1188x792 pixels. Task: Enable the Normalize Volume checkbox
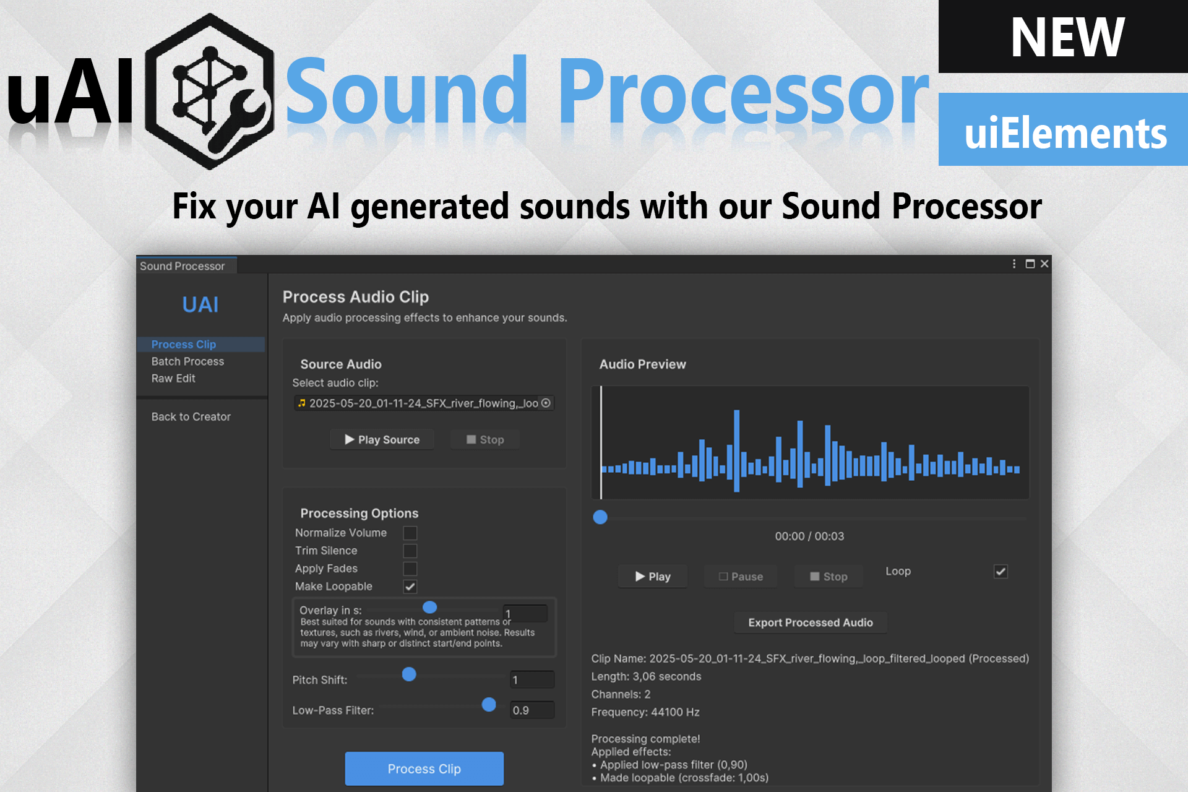(410, 533)
